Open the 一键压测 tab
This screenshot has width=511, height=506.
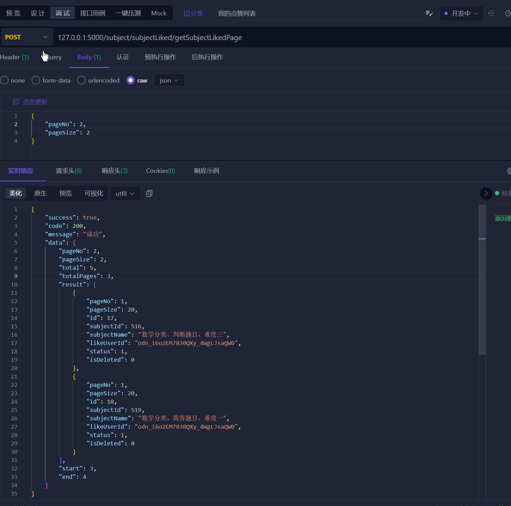pos(128,13)
